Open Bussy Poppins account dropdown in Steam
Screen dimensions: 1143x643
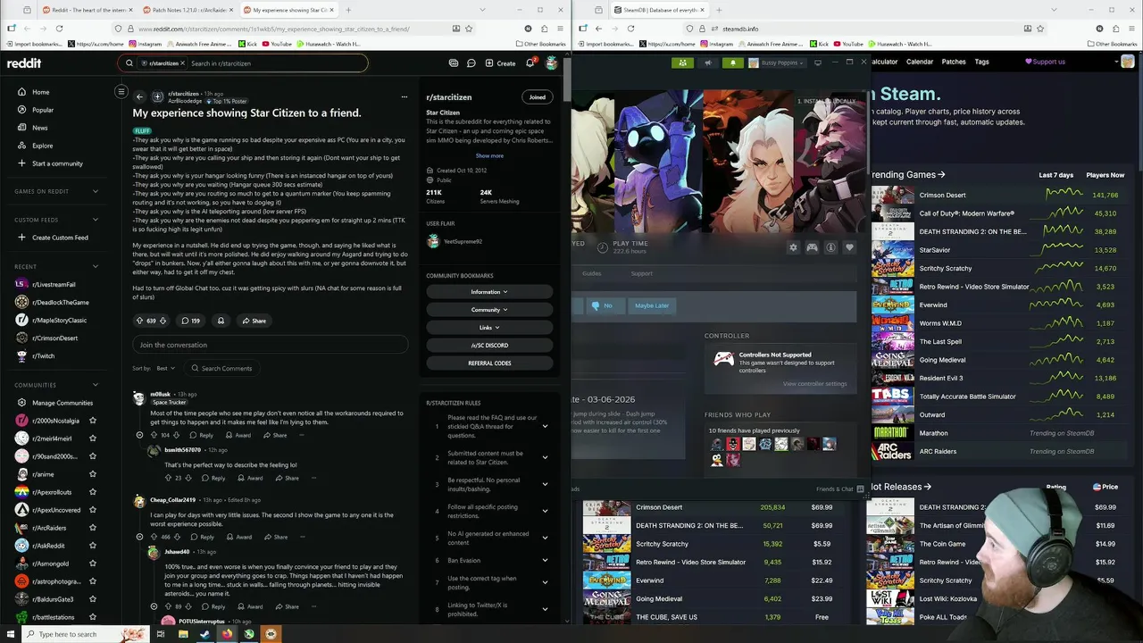(x=779, y=63)
